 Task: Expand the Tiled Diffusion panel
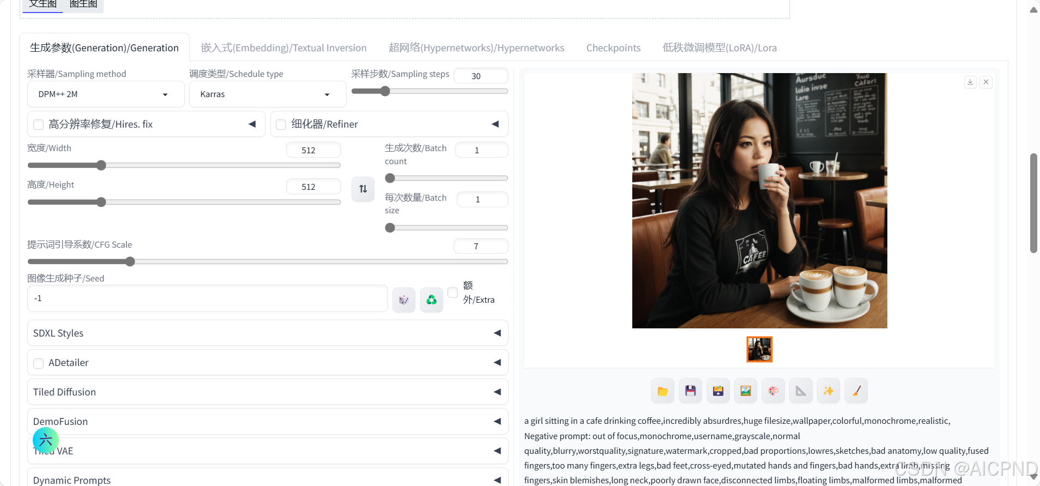point(268,392)
